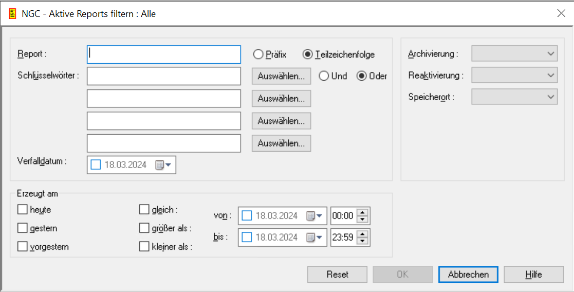
Task: Click first Schlüsselwörter Auswählen button
Action: point(281,76)
